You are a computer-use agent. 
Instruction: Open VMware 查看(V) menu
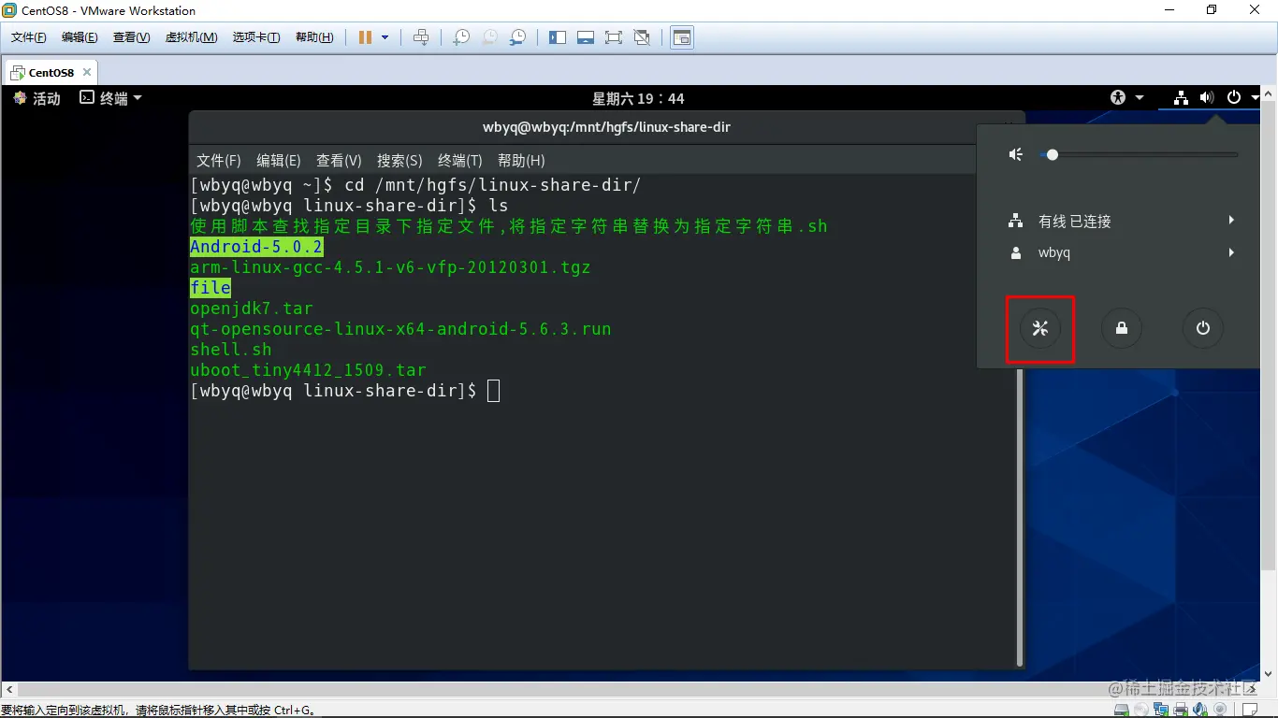pos(131,37)
